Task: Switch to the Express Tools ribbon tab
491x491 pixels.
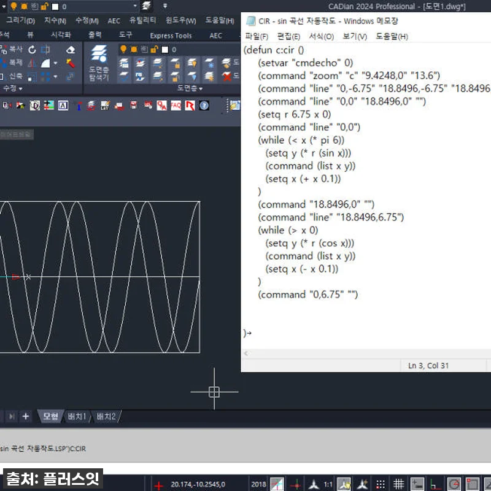Action: point(171,36)
